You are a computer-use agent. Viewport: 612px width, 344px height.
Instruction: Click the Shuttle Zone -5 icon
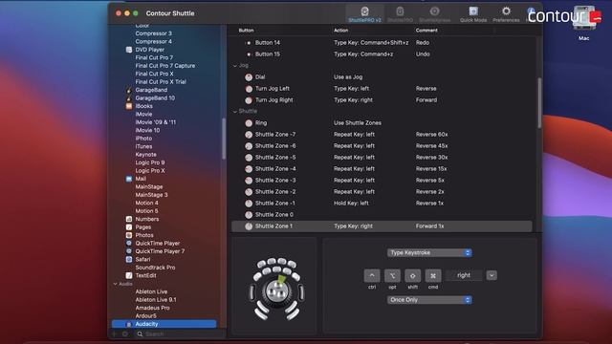249,158
